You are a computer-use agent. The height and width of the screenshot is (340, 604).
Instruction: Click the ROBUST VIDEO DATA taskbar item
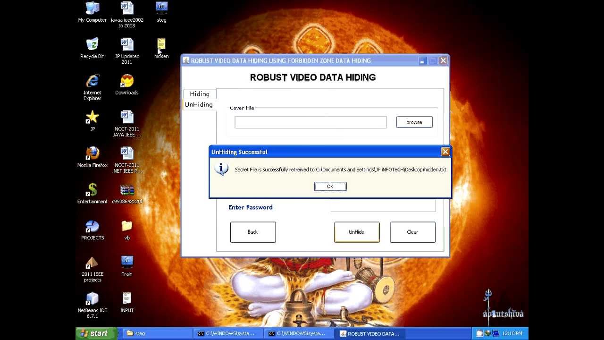(x=370, y=333)
